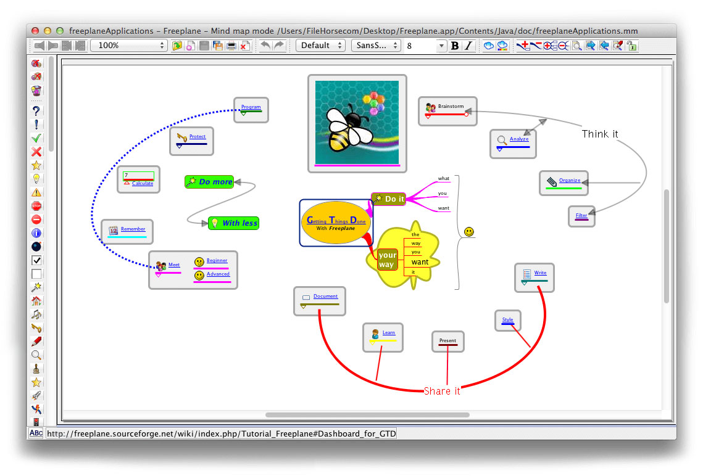Select the bee image node
The height and width of the screenshot is (476, 703).
point(357,123)
